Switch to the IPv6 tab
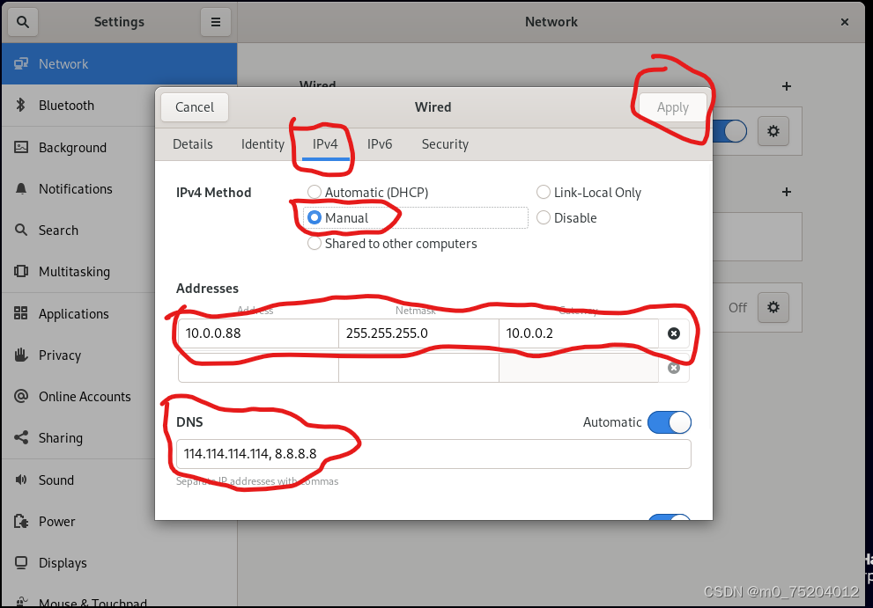The height and width of the screenshot is (608, 873). 380,143
